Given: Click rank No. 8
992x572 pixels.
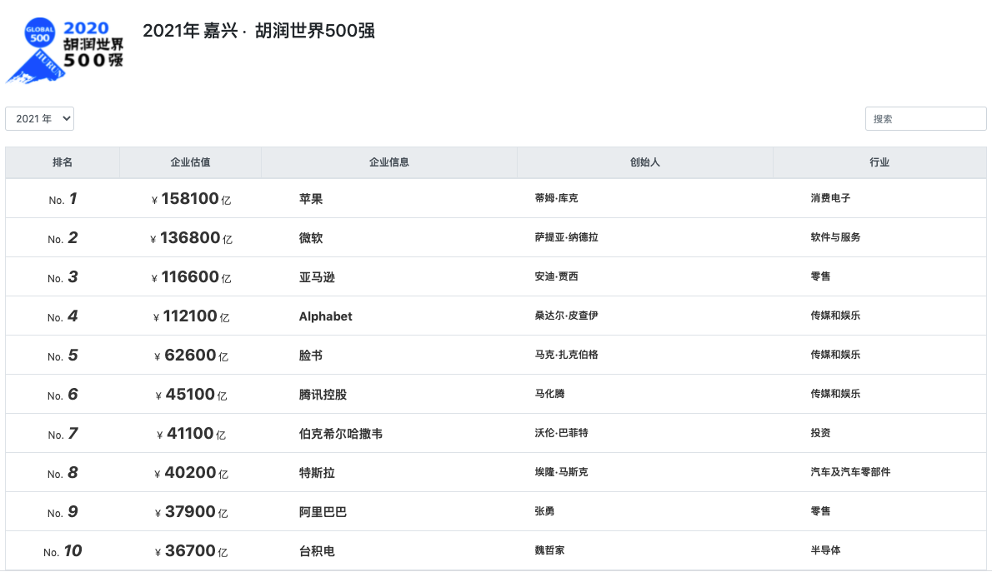Looking at the screenshot, I should tap(63, 474).
